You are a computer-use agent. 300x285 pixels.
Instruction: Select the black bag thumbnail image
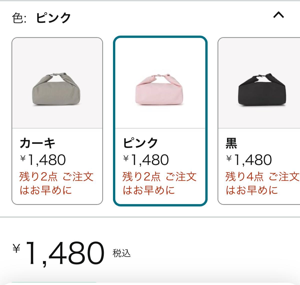261,90
